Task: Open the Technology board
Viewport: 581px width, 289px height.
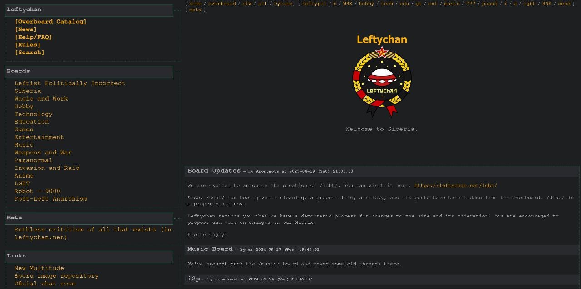Action: tap(33, 114)
